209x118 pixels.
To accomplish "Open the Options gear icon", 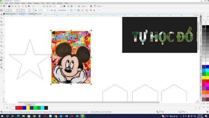I will coord(91,6).
